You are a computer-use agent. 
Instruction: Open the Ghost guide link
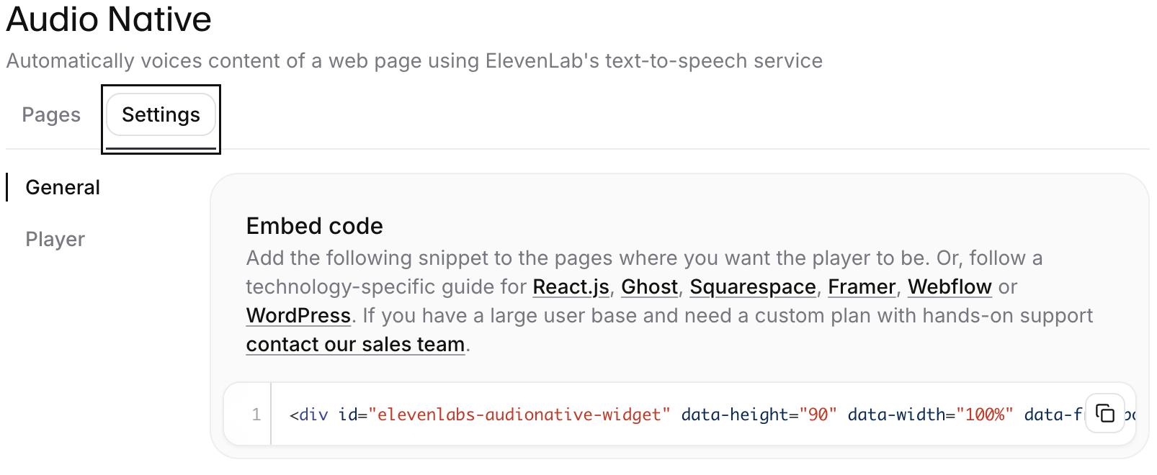649,287
